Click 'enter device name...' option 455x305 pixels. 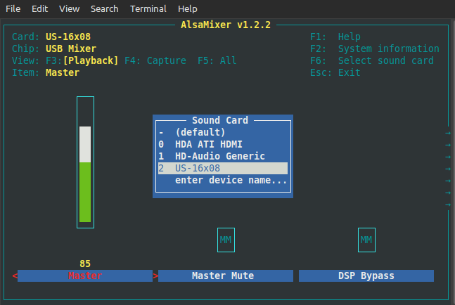click(x=223, y=180)
